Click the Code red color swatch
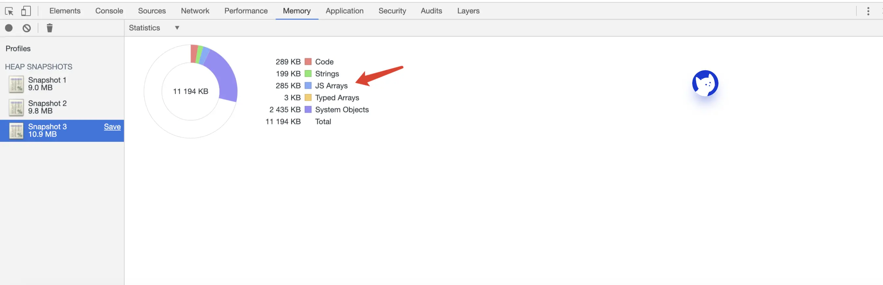The width and height of the screenshot is (883, 285). (x=308, y=62)
